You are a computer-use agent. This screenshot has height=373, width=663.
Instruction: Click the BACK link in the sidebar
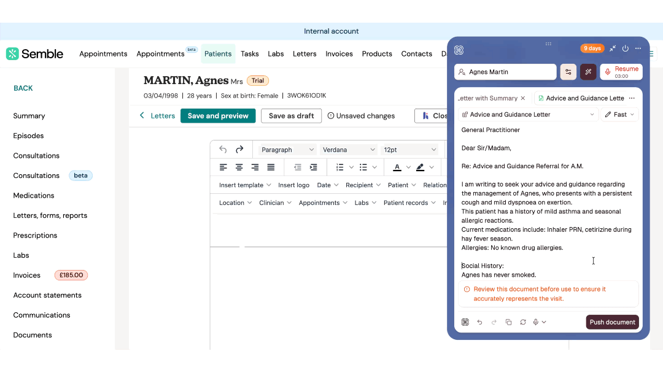pyautogui.click(x=23, y=88)
